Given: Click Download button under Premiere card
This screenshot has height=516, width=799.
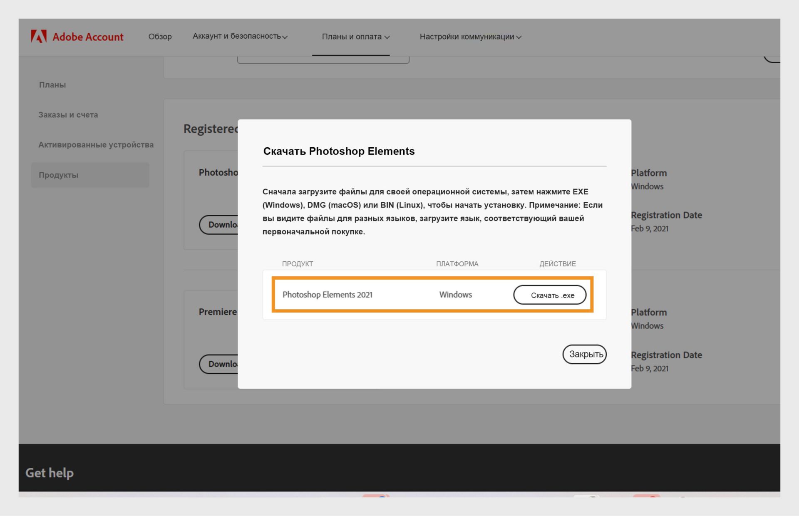Looking at the screenshot, I should tap(220, 364).
